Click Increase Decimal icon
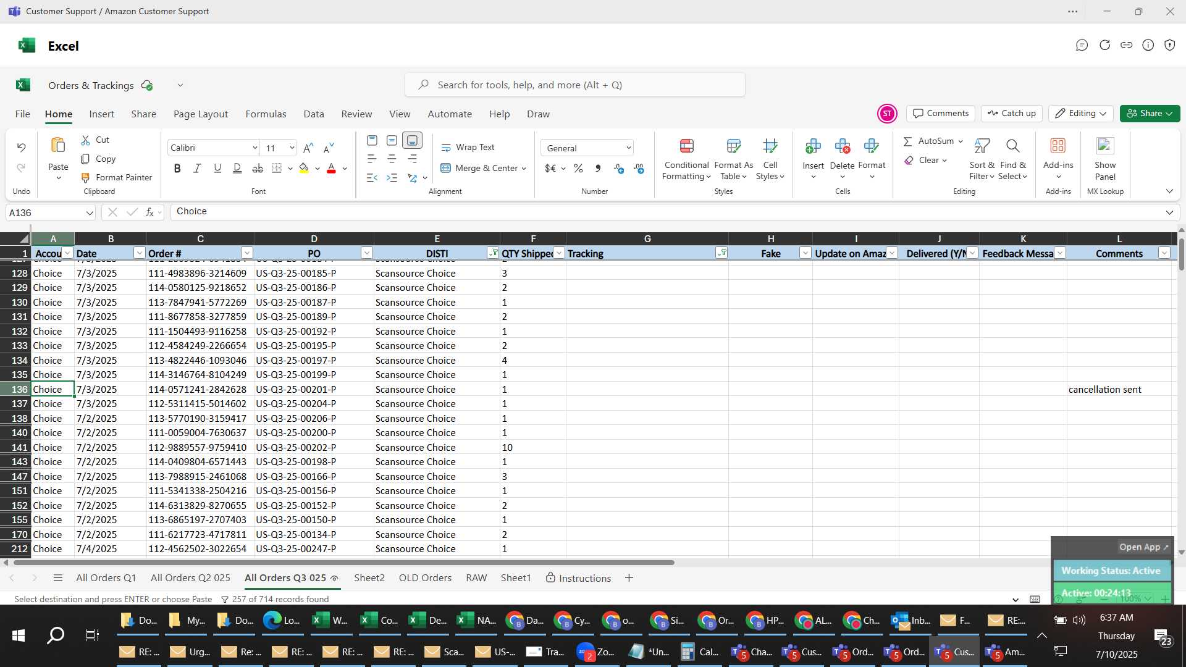Screen dimensions: 1186x667 coord(619,168)
